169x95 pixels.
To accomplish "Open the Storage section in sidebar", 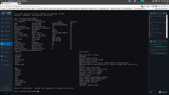I will point(6,23).
